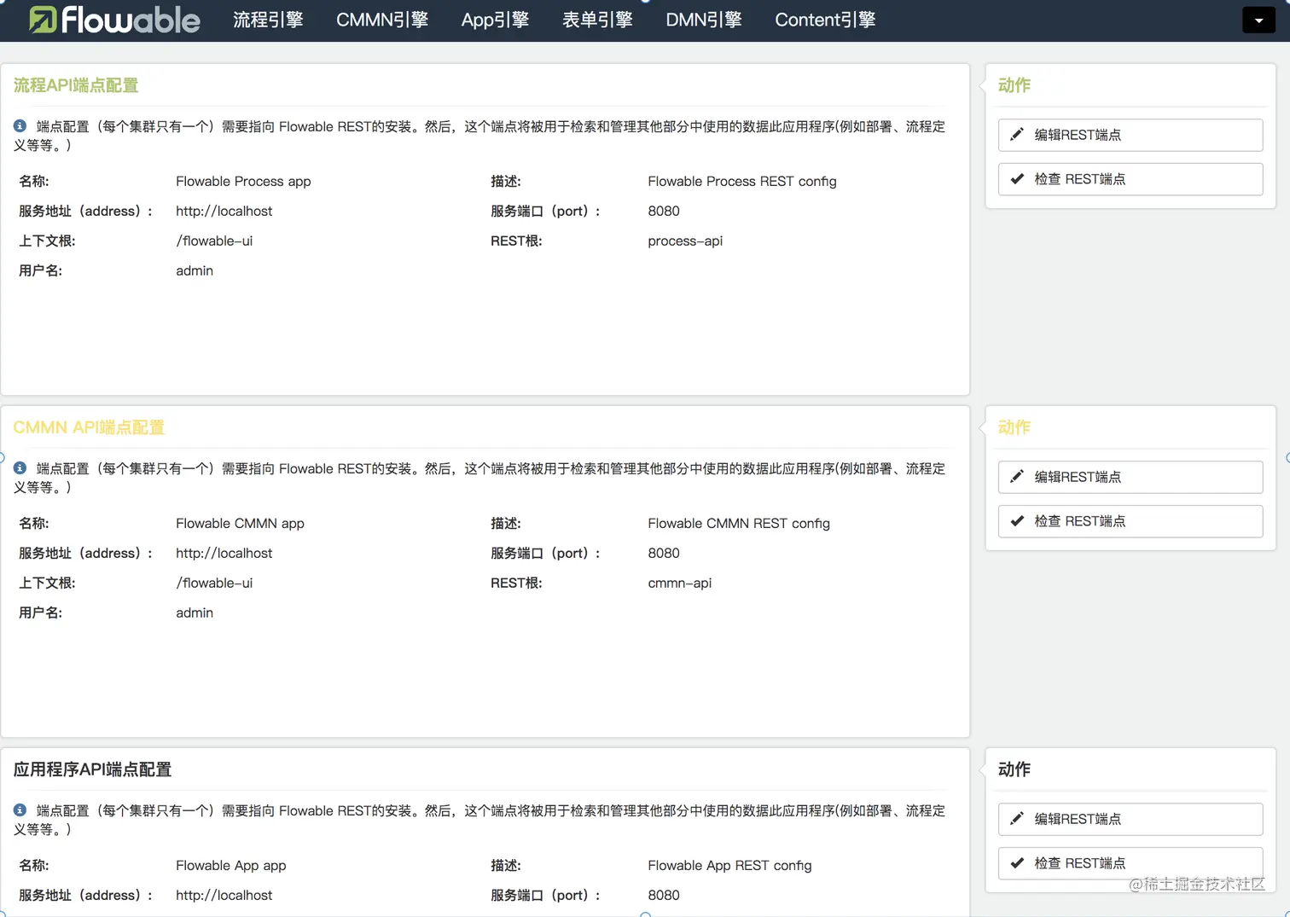Open the CMMN引擎 menu
This screenshot has height=917, width=1290.
[382, 20]
